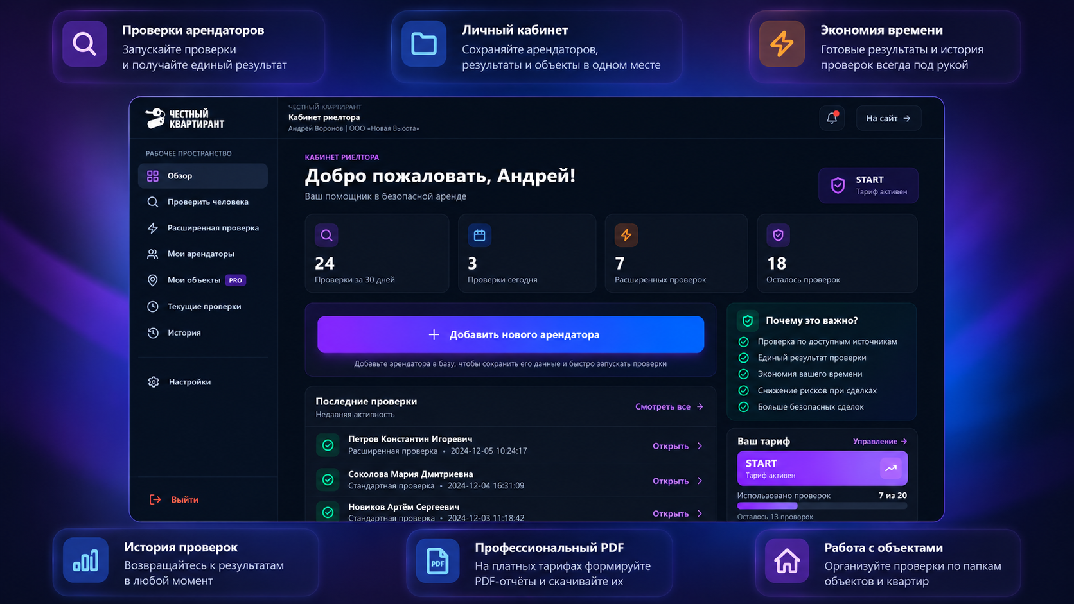
Task: Open Соколова Мария Дмитриевна check via Открыть
Action: 678,481
